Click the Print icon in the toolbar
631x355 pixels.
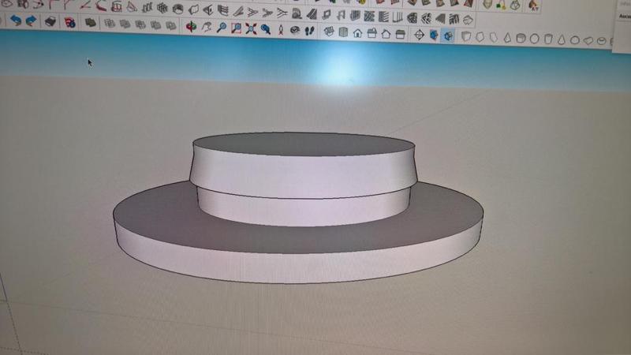50,21
